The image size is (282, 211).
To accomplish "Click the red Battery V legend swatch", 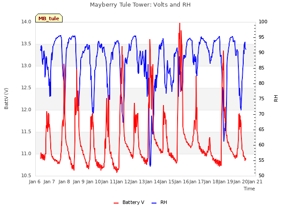I will click(x=116, y=203).
